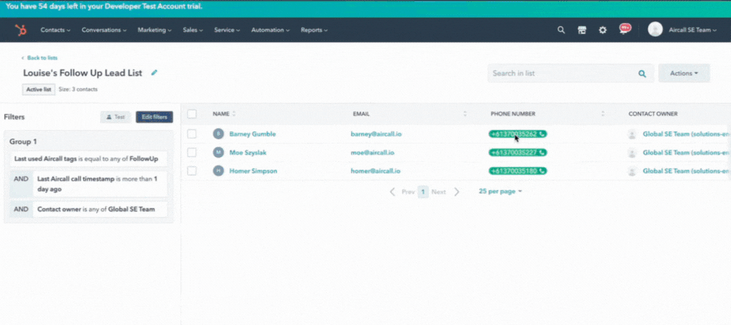Expand the Actions dropdown button

(x=683, y=73)
